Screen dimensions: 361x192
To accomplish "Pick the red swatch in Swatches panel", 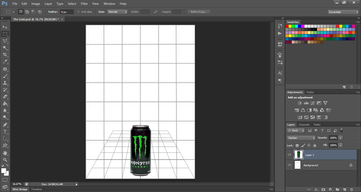I will coord(287,26).
